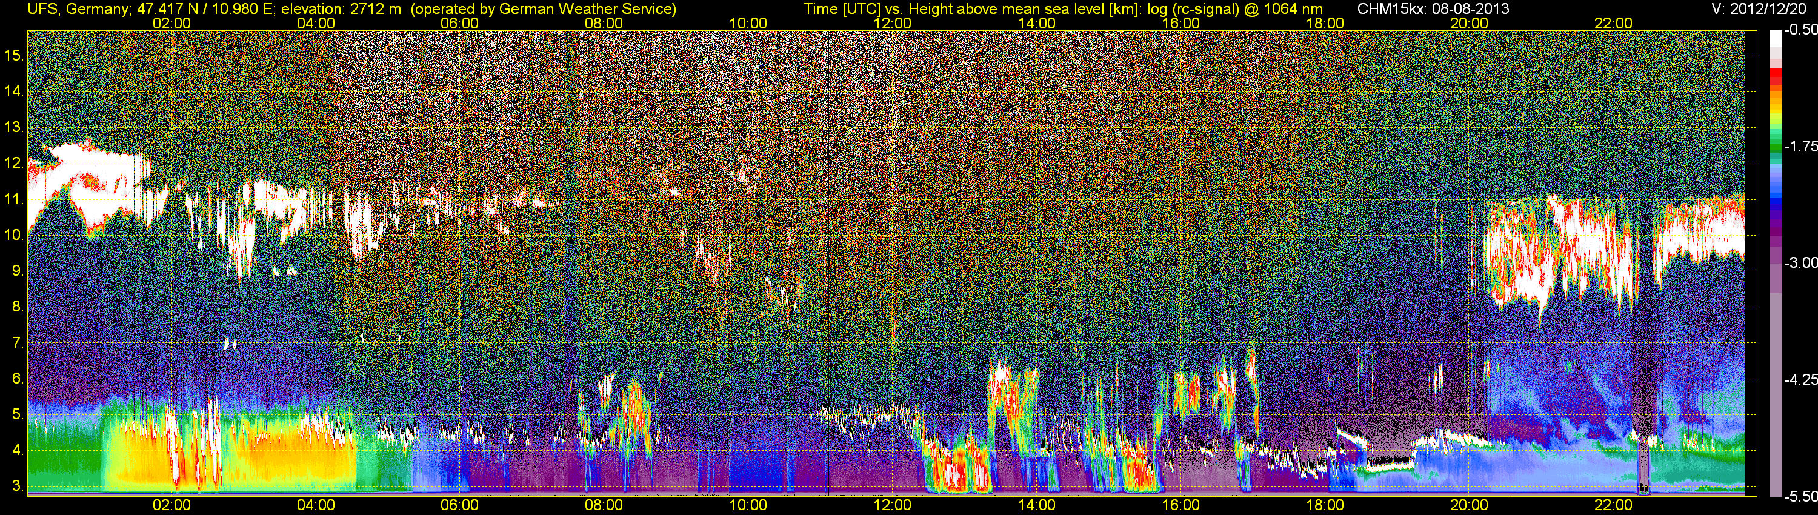
Task: Click the "7." height axis label
Action: (x=18, y=343)
